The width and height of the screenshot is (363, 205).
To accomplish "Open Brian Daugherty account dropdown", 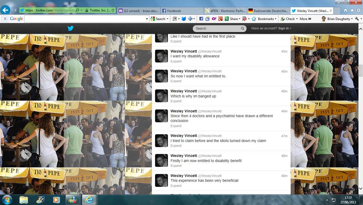I will click(x=337, y=19).
